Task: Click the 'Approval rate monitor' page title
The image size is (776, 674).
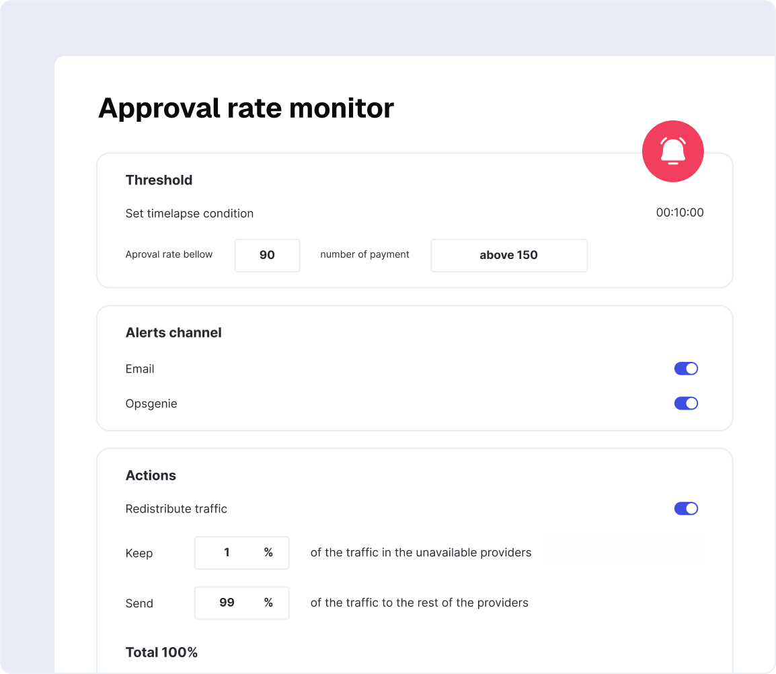Action: 246,108
